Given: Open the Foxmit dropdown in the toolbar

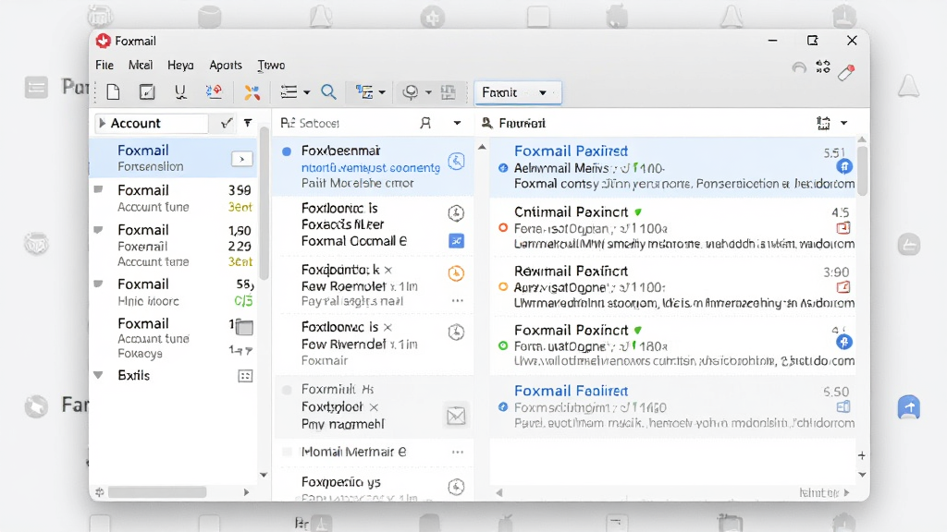Looking at the screenshot, I should pos(518,92).
